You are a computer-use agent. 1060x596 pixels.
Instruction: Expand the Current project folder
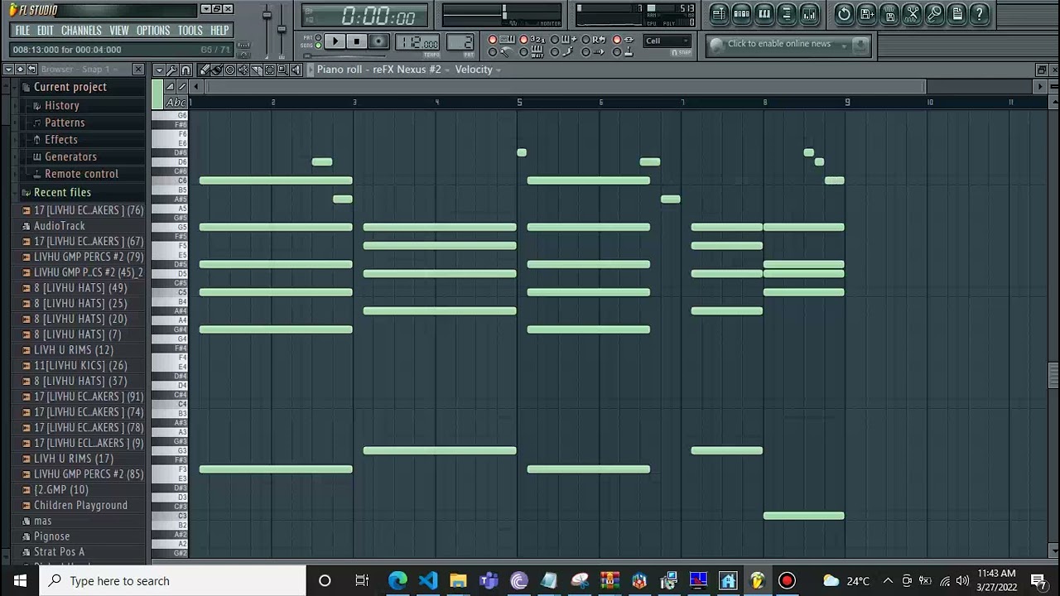70,87
